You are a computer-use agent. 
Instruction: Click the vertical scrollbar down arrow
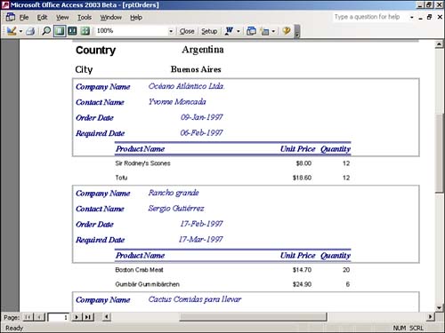click(440, 308)
